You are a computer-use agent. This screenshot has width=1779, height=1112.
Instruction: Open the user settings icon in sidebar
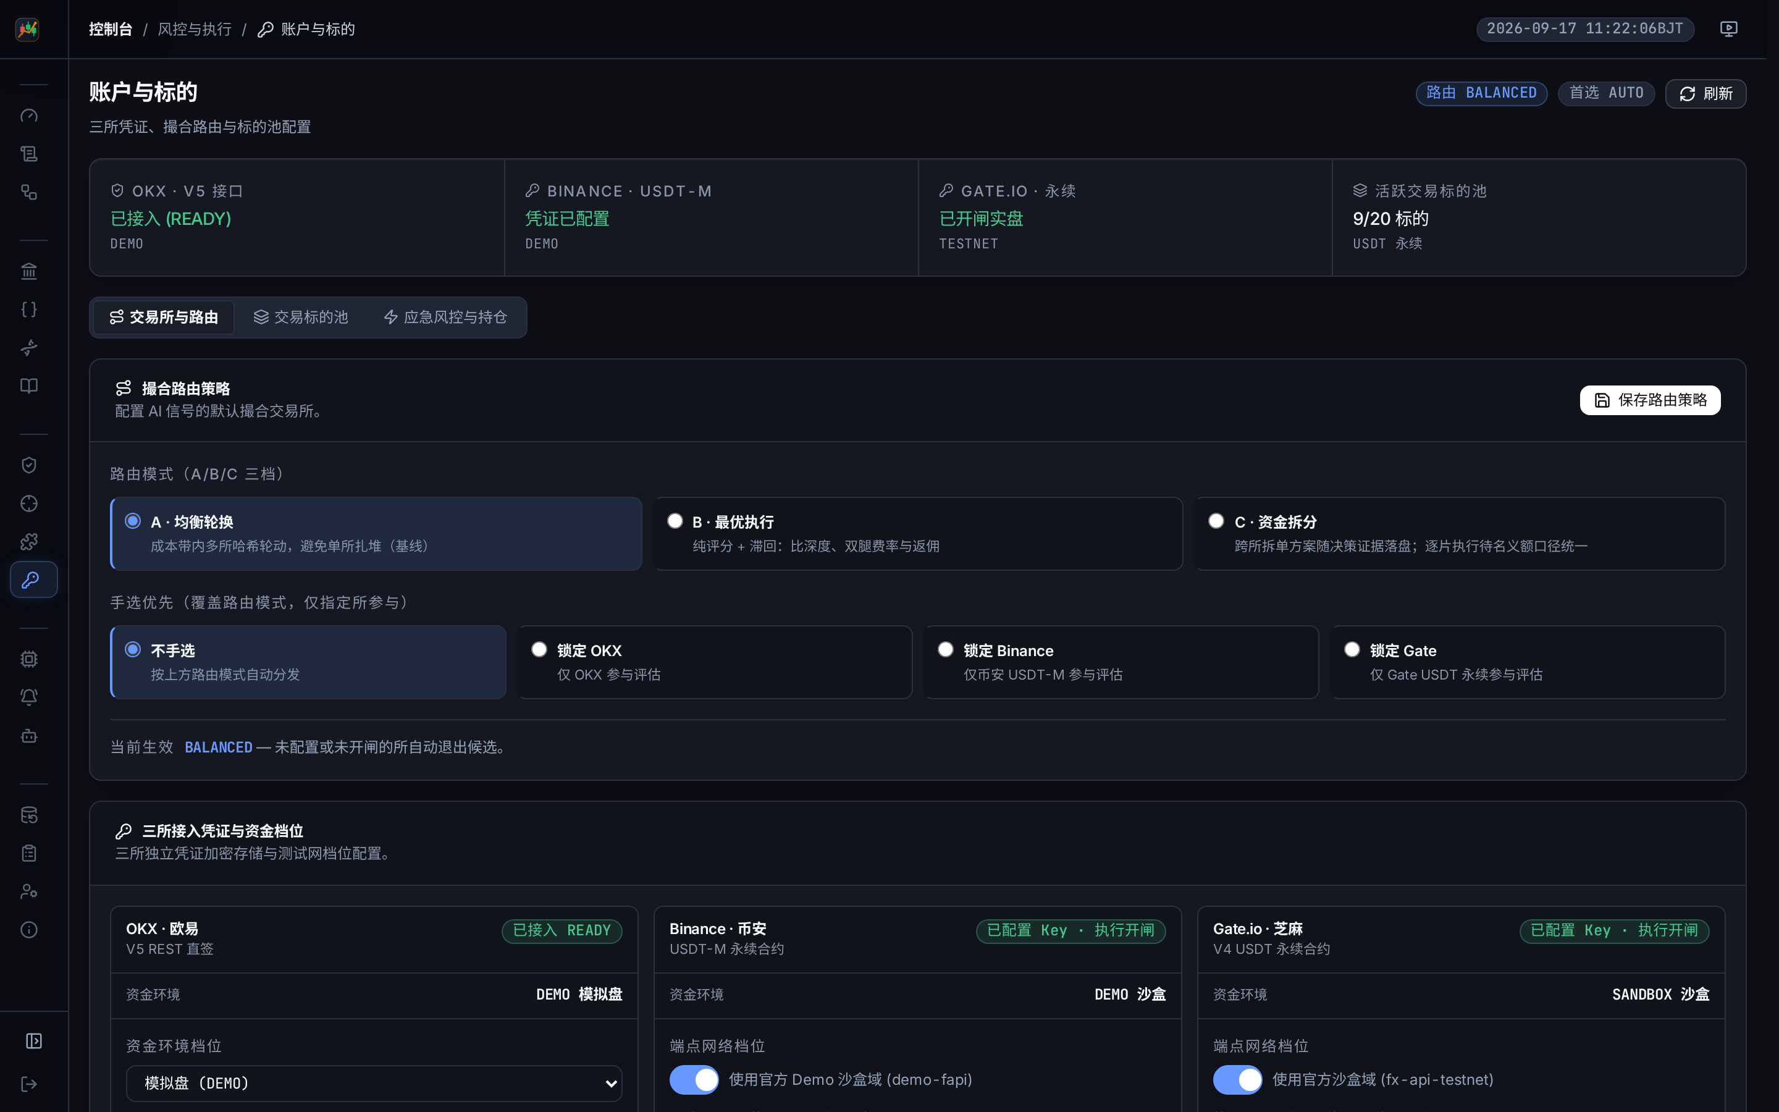(x=30, y=891)
